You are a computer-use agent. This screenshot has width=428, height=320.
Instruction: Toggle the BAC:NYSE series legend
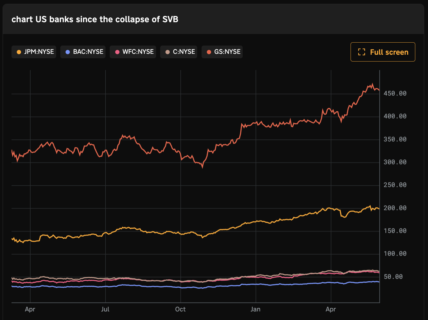[83, 52]
